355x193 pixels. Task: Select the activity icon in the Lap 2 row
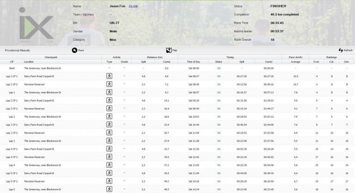tap(110, 116)
